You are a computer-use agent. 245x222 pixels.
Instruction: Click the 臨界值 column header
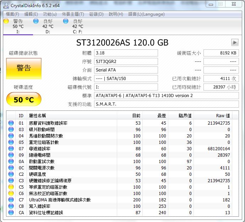[181, 116]
